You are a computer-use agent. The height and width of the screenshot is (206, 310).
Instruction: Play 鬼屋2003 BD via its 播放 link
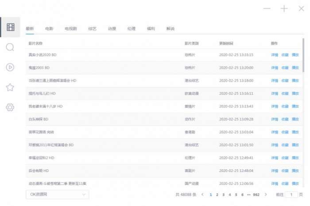point(295,68)
